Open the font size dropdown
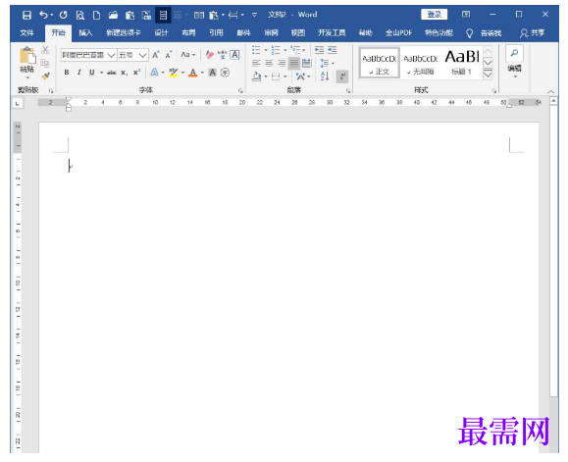Screen dimensions: 568x462 pos(143,55)
